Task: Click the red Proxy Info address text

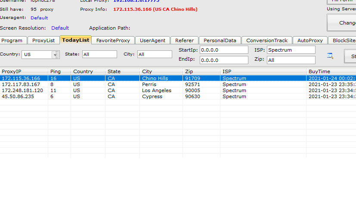Action: pos(155,9)
